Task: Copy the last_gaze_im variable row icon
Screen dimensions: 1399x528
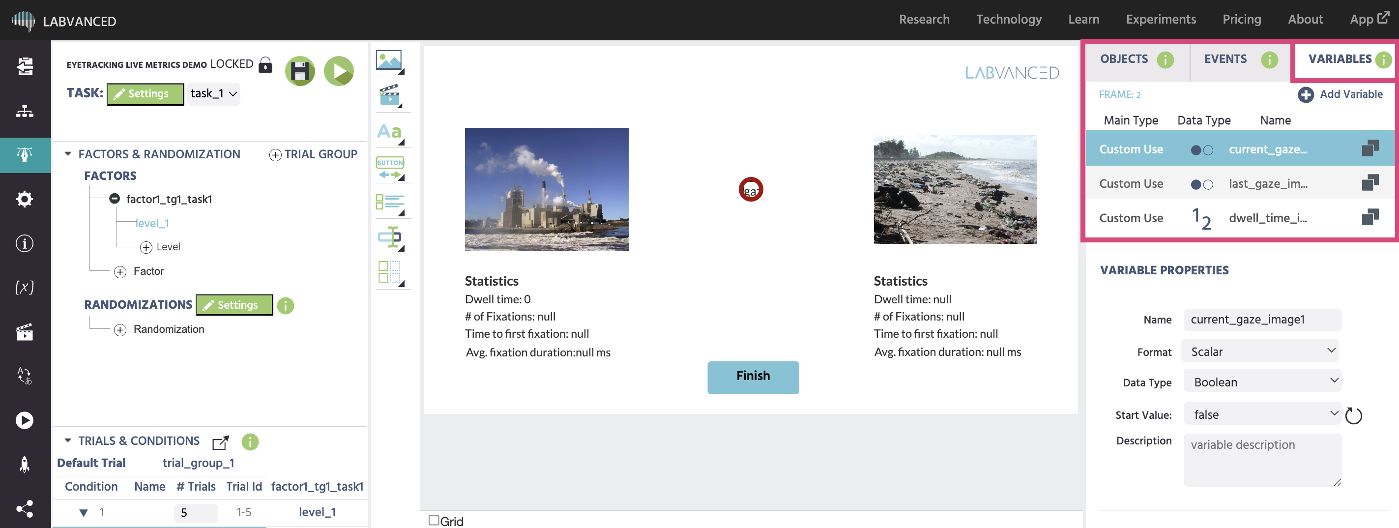Action: (1370, 183)
